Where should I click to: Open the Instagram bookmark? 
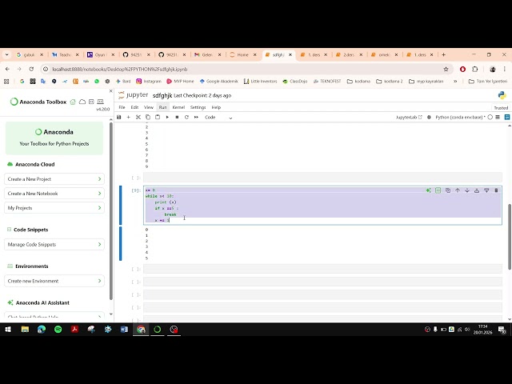click(149, 82)
